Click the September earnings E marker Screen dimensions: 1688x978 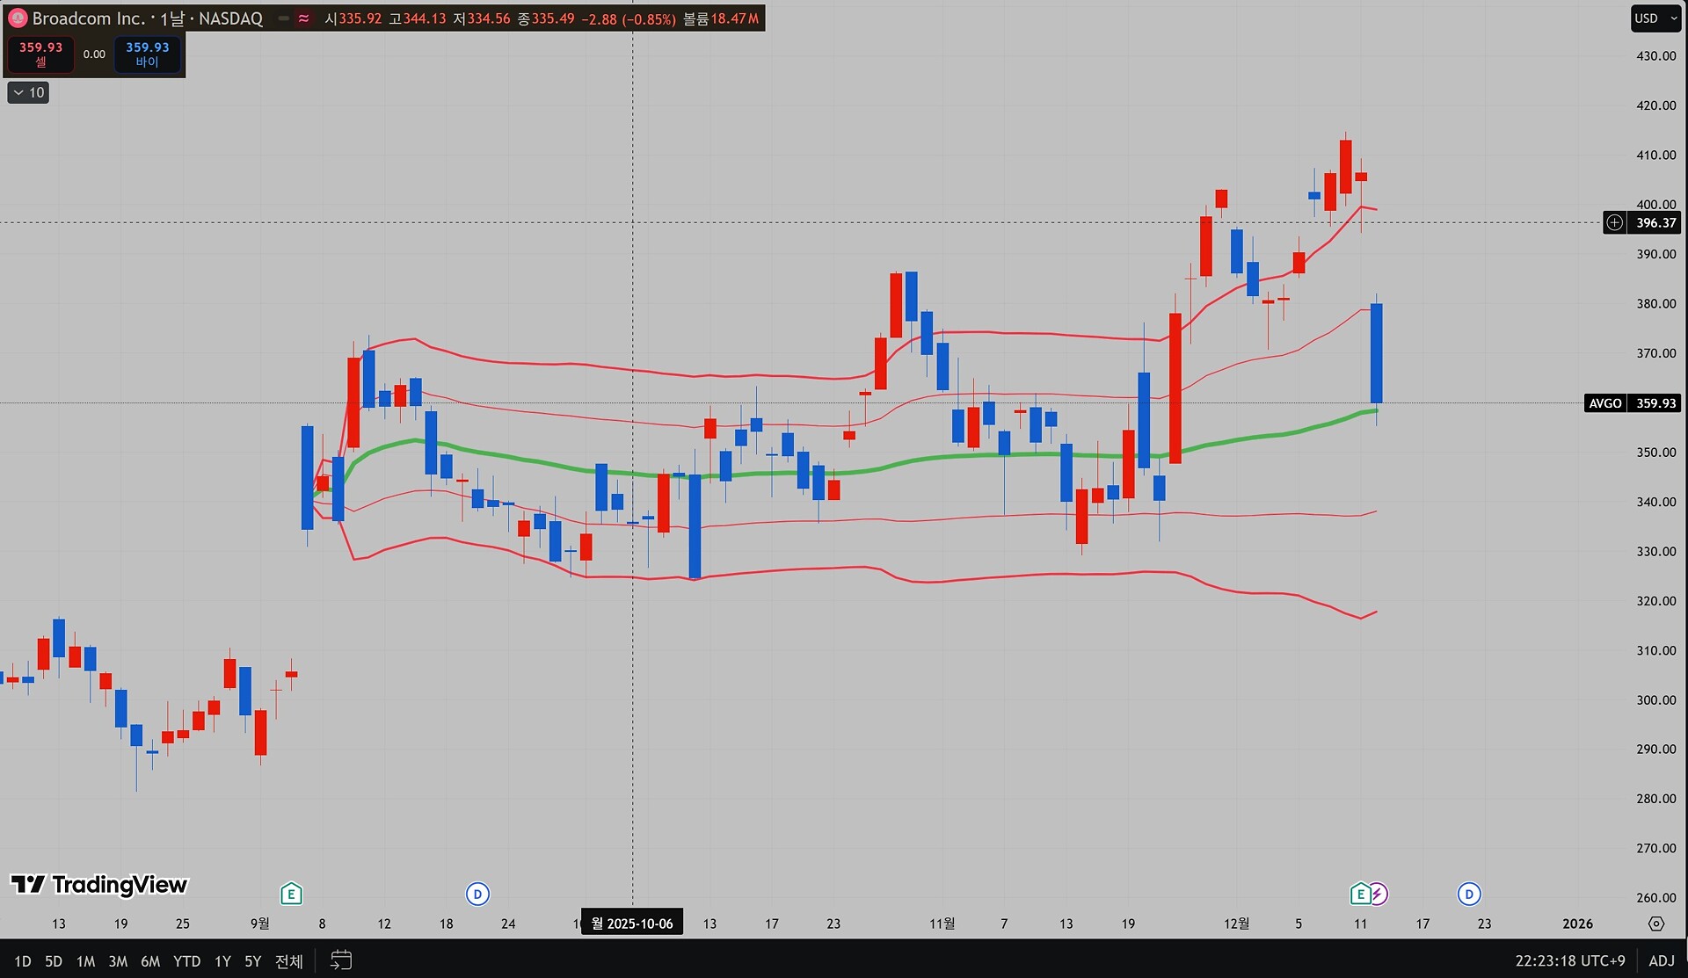click(x=291, y=895)
